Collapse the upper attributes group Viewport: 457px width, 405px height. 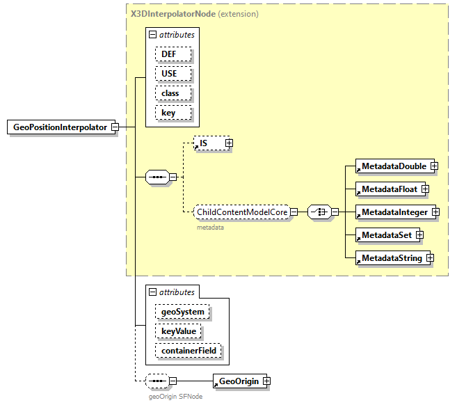(153, 33)
